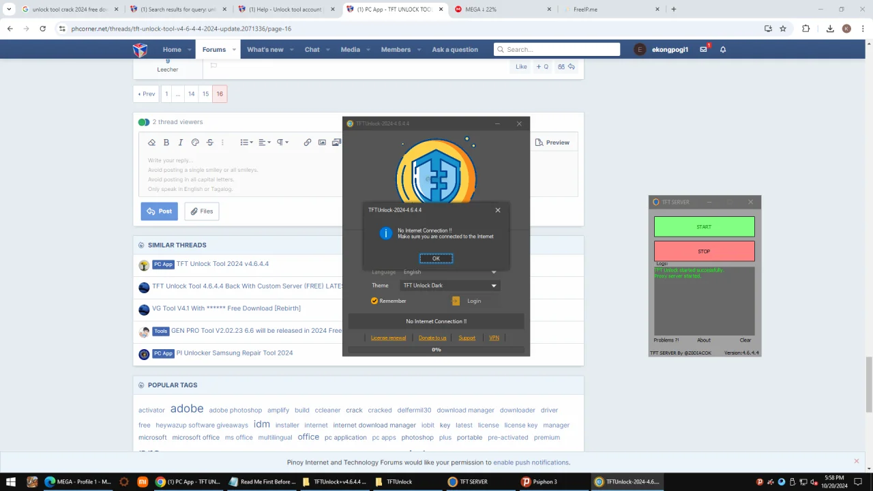Attach Files to the reply
This screenshot has width=873, height=491.
tap(202, 211)
